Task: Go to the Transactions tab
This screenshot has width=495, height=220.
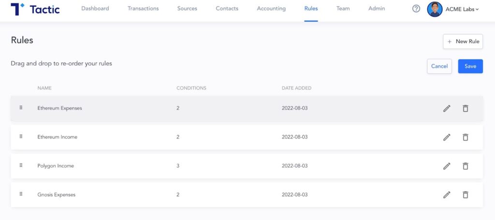Action: click(x=143, y=9)
